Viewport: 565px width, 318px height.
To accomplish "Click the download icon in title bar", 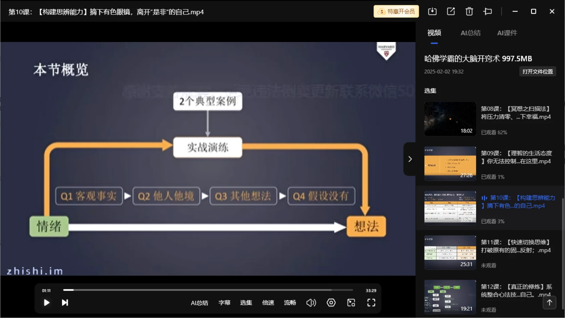I will point(432,11).
